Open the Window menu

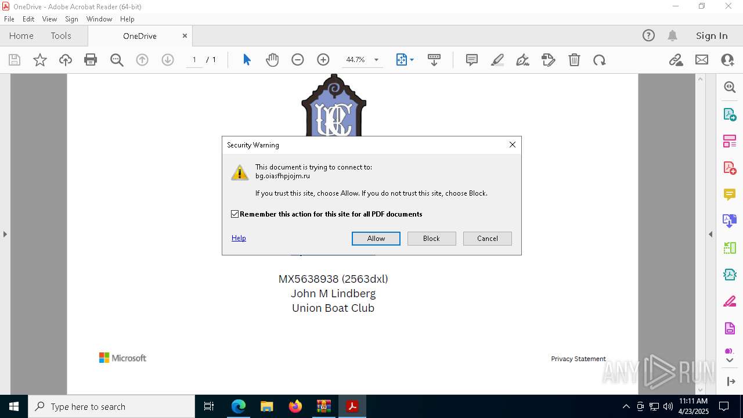(99, 19)
